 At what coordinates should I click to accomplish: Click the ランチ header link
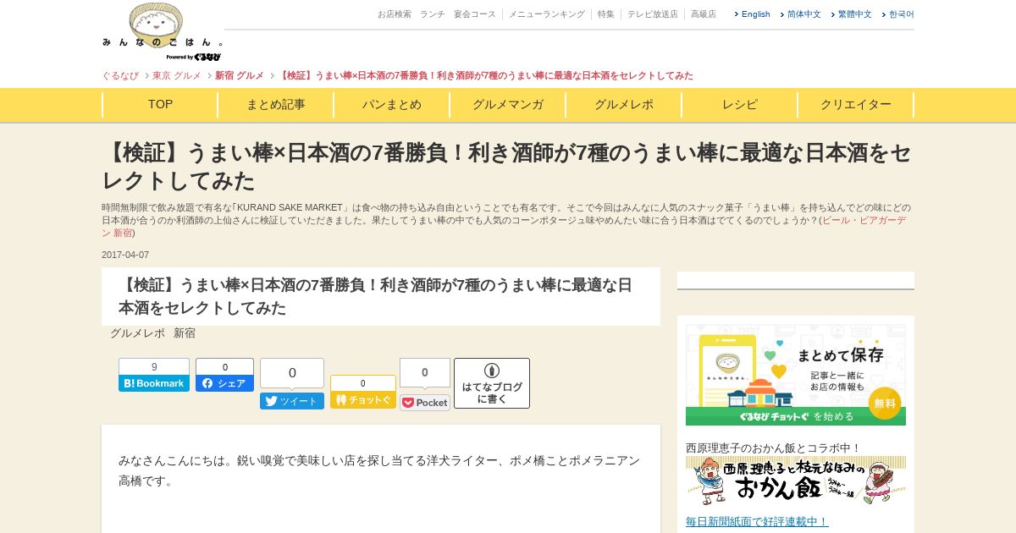pyautogui.click(x=432, y=14)
